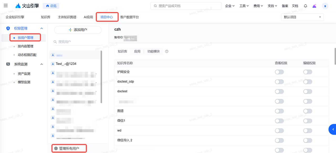Focus the 搜索产品或文档 search field
336x153 pixels.
[186, 6]
